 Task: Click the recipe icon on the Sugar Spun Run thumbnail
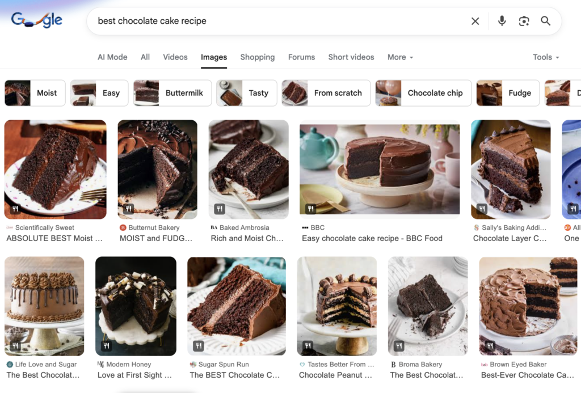tap(198, 345)
